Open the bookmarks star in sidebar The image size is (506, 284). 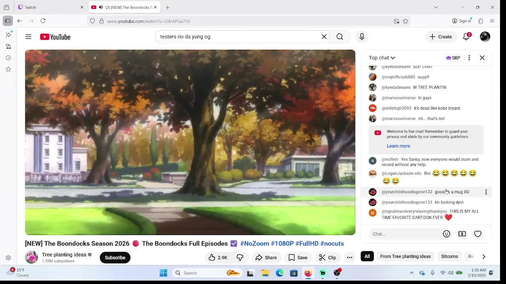[8, 69]
